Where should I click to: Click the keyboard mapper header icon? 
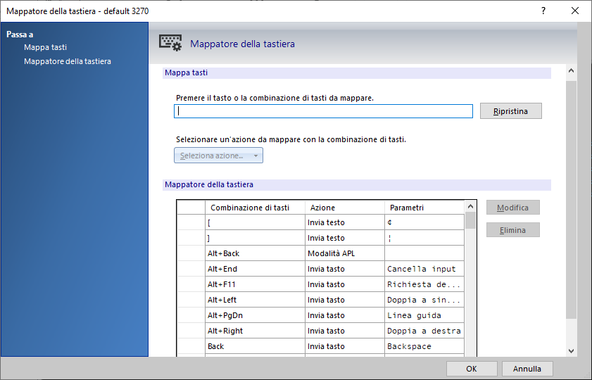(x=170, y=43)
